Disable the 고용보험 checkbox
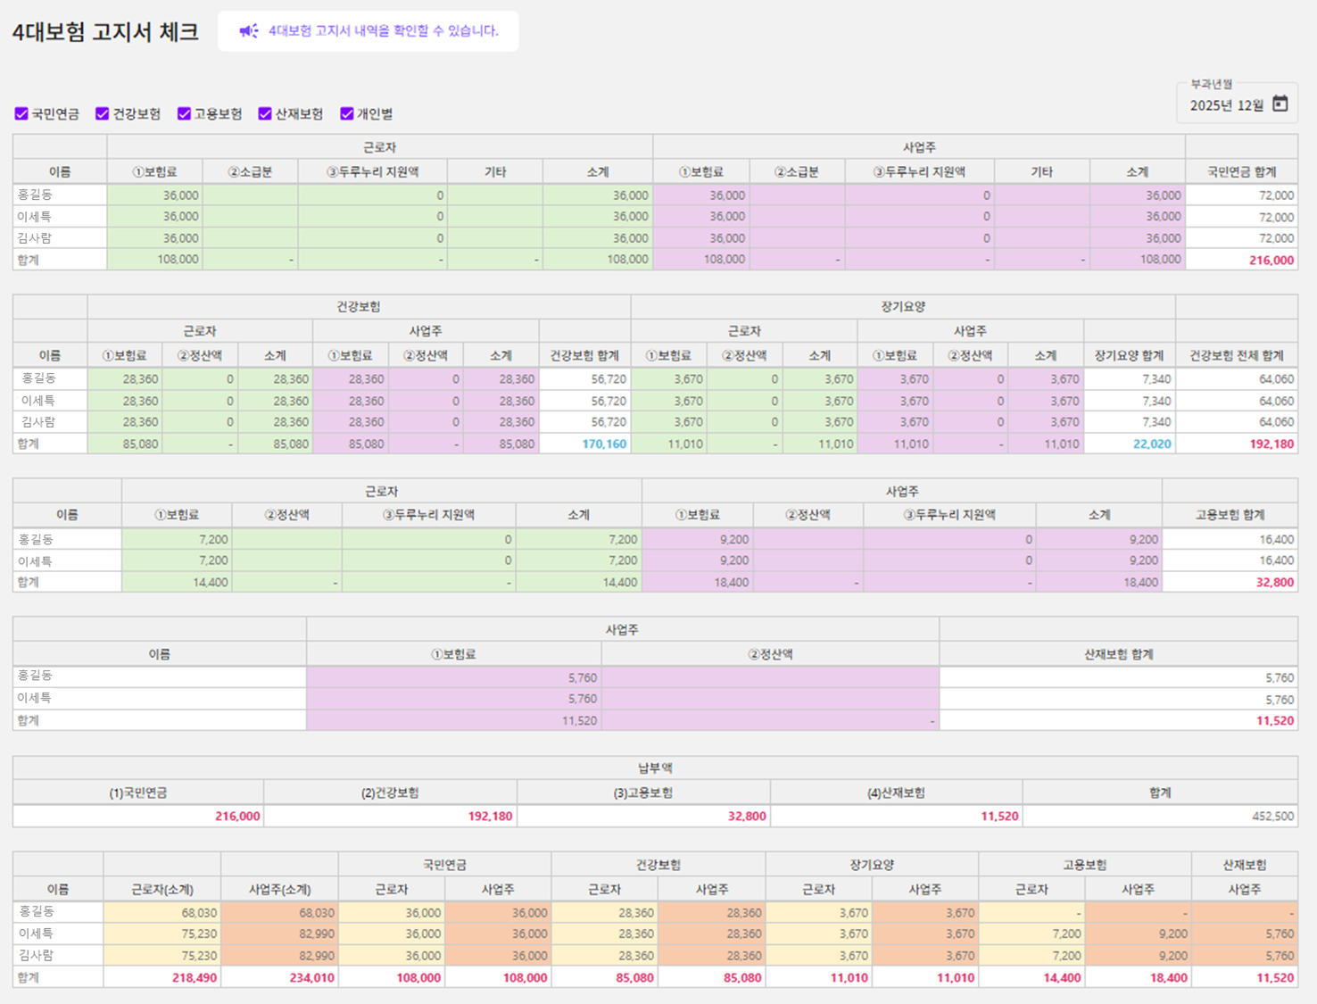 click(184, 113)
